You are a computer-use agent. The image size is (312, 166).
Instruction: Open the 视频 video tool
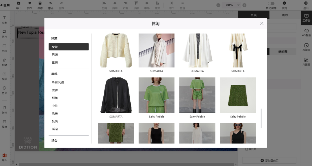click(x=4, y=76)
